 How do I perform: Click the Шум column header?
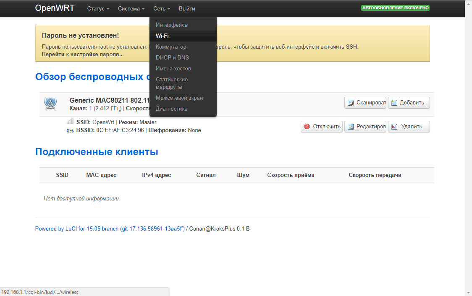tap(243, 175)
